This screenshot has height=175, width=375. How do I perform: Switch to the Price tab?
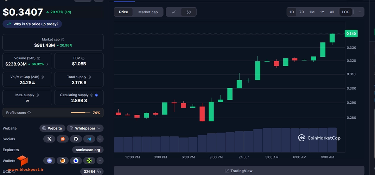123,12
